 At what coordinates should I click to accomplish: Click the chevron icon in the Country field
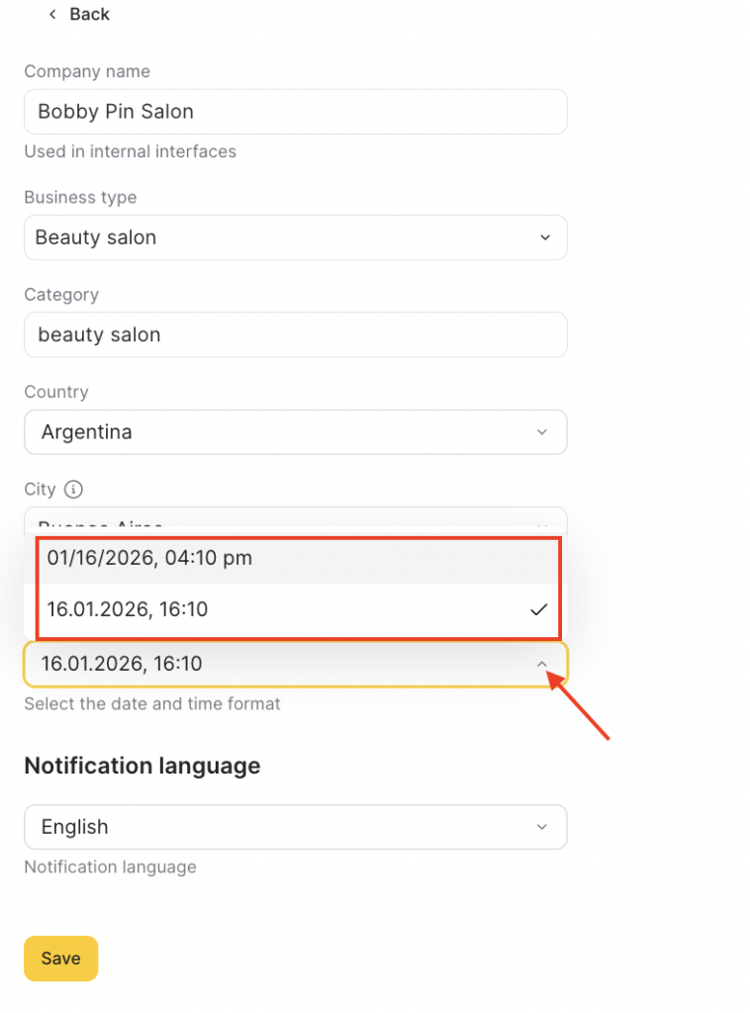coord(541,432)
